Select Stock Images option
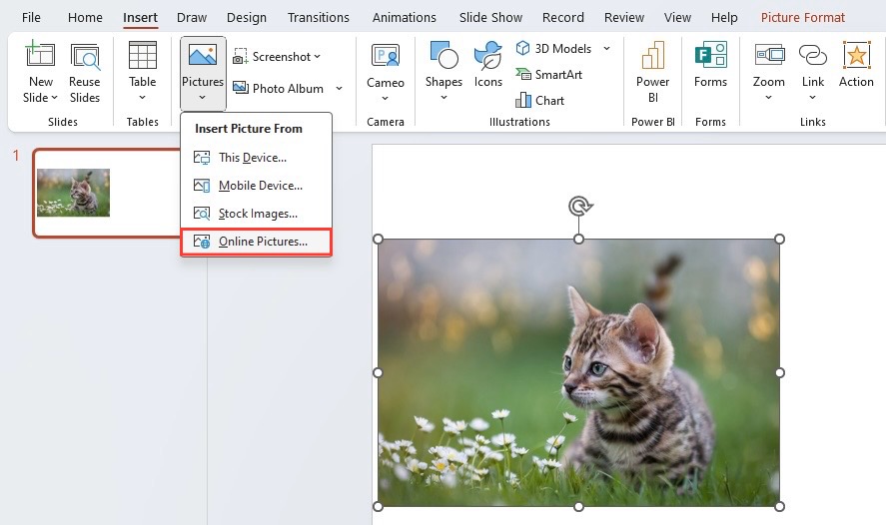This screenshot has width=886, height=525. coord(256,214)
